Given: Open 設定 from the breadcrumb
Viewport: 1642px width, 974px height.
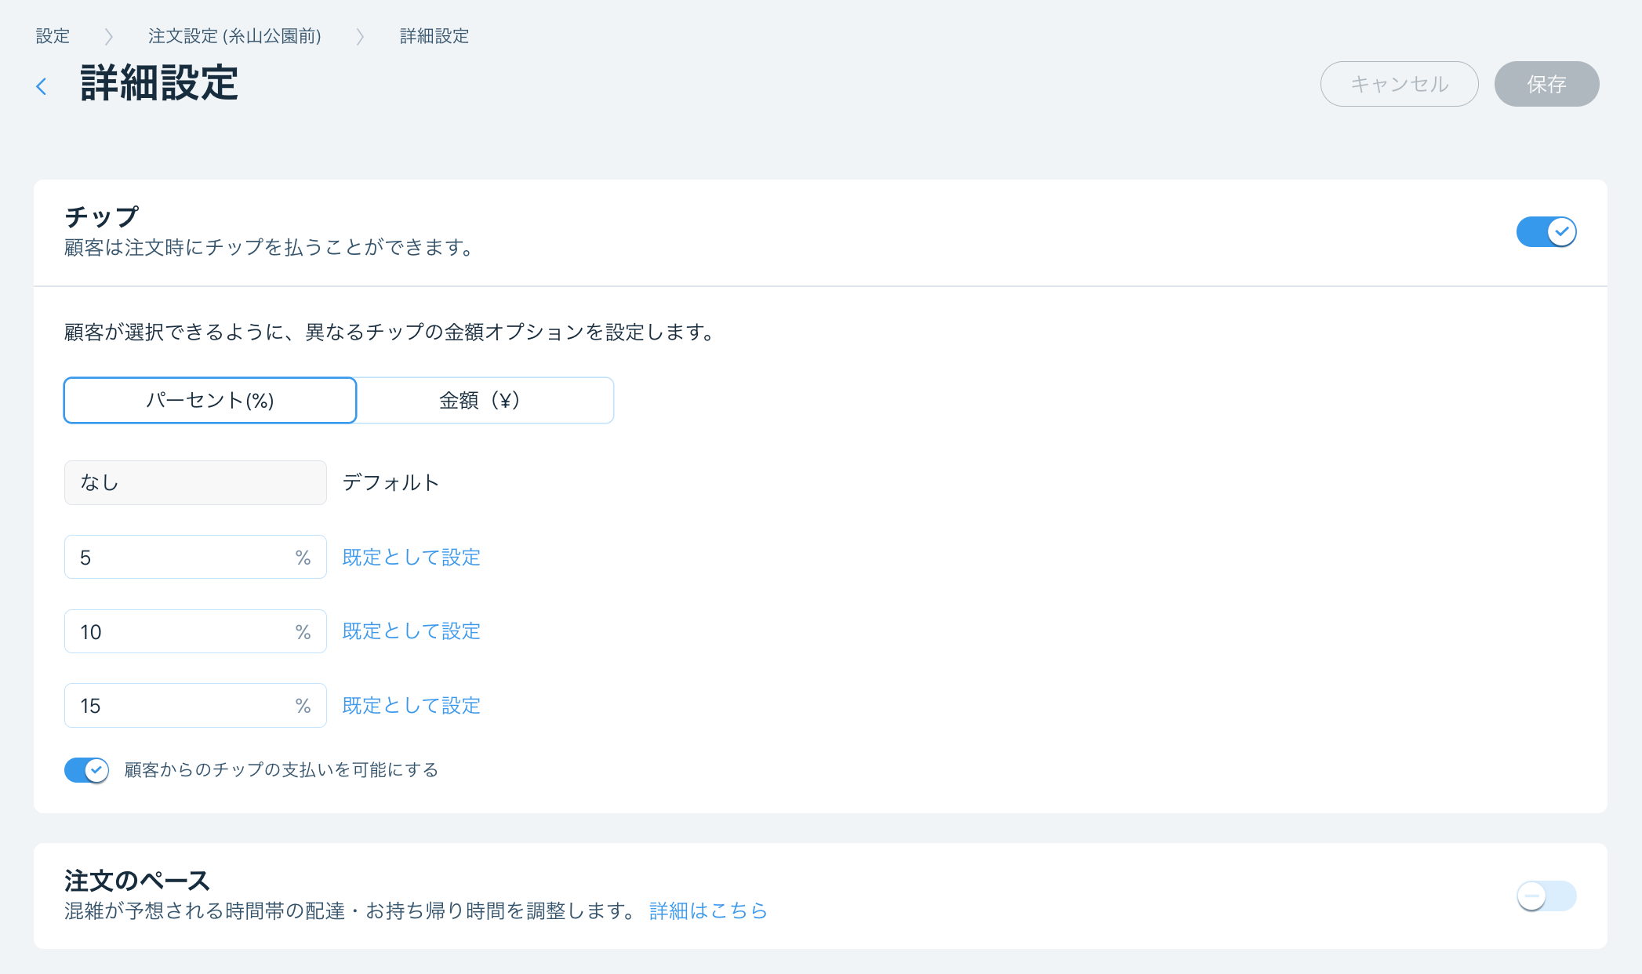Looking at the screenshot, I should (x=52, y=36).
